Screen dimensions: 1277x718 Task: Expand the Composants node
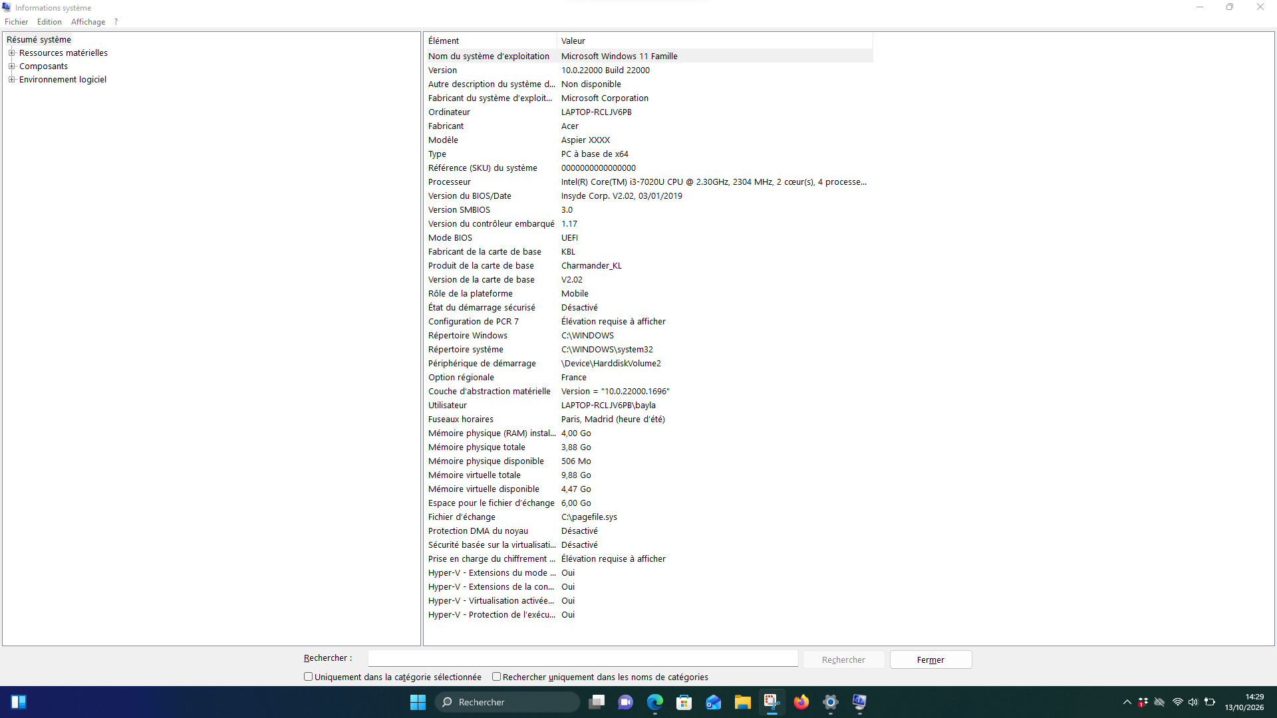[11, 66]
